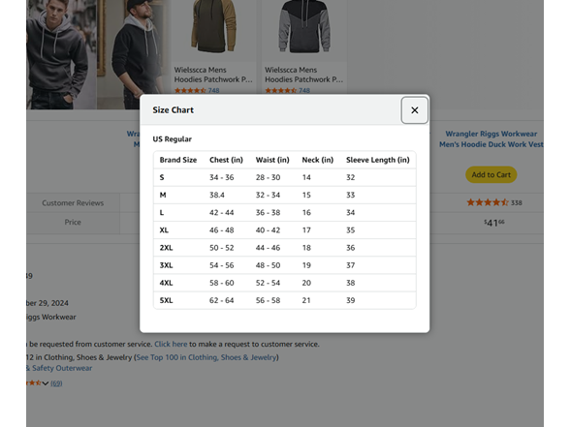The height and width of the screenshot is (427, 570).
Task: View the olive and tan hoodie thumbnail
Action: pyautogui.click(x=213, y=26)
